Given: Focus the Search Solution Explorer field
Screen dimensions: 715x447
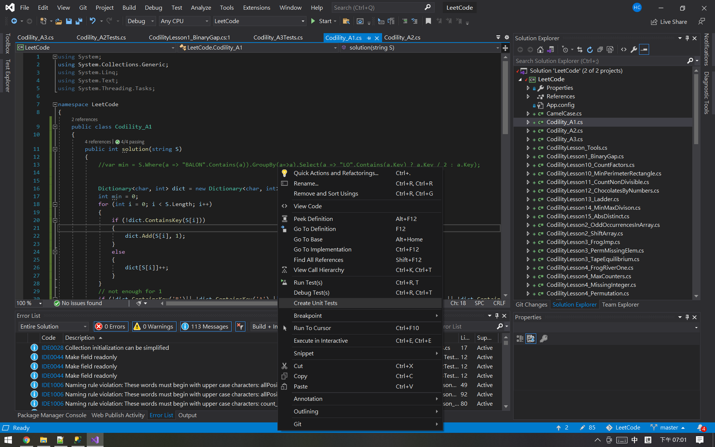Looking at the screenshot, I should [x=600, y=61].
